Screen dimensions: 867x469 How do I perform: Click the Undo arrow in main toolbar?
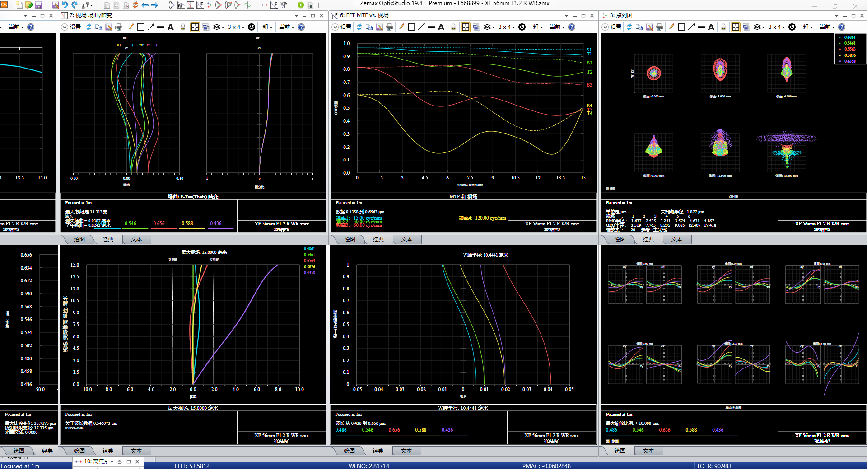(x=65, y=5)
